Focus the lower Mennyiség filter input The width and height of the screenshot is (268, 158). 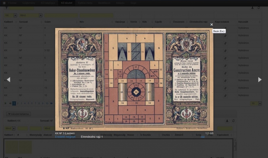(36, 128)
